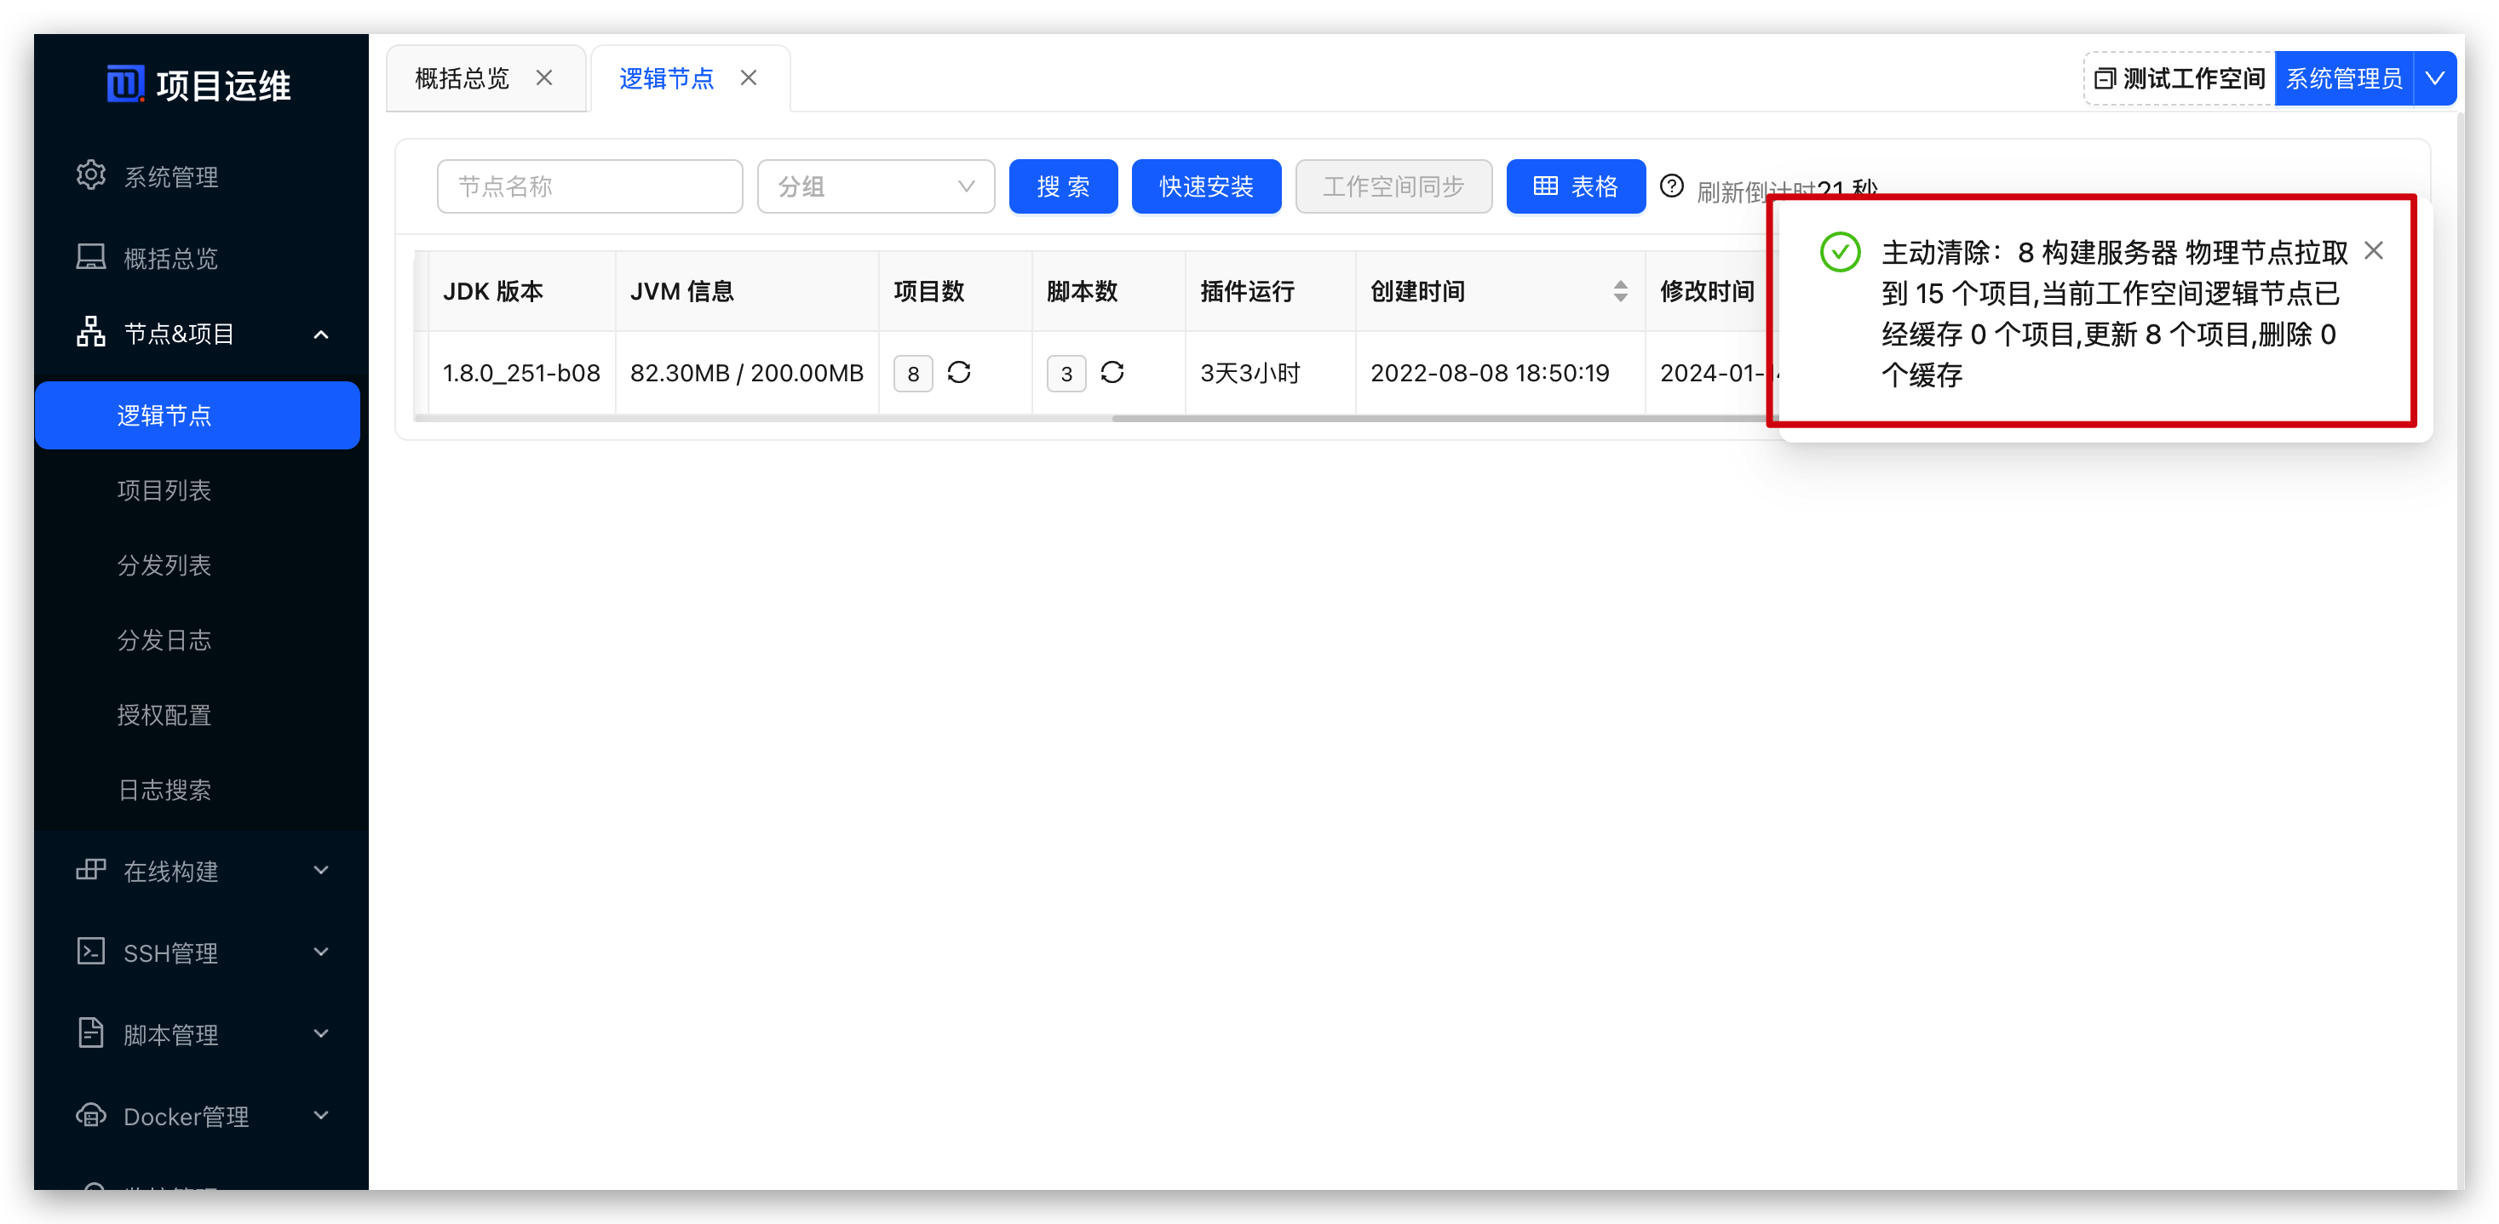This screenshot has height=1224, width=2499.
Task: Refresh the script count in 脚本数 column
Action: (1112, 372)
